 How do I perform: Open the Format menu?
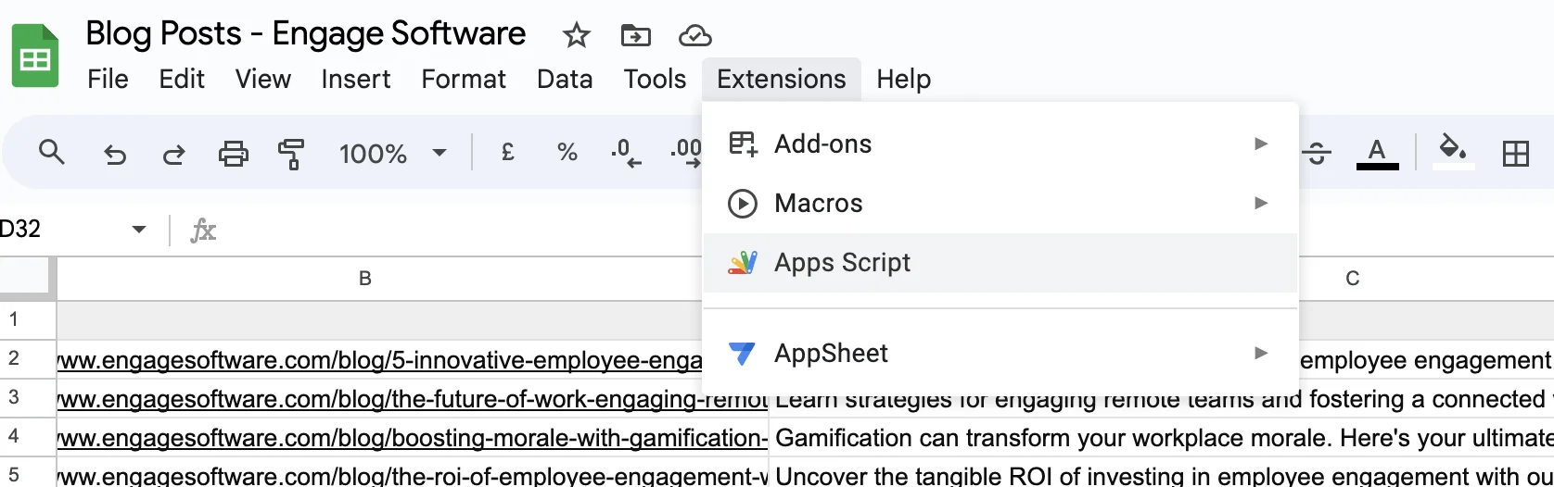(464, 80)
